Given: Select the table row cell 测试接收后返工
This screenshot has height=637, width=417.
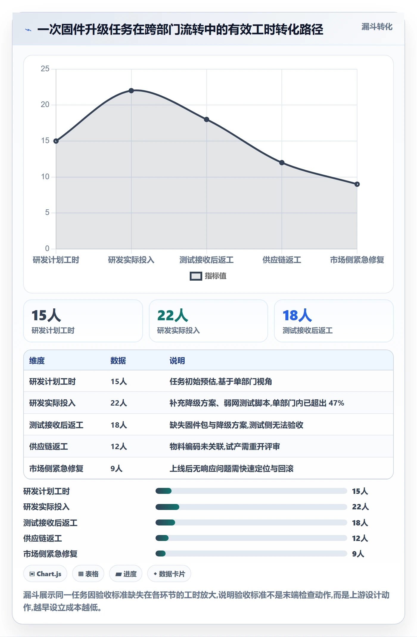Looking at the screenshot, I should point(56,425).
